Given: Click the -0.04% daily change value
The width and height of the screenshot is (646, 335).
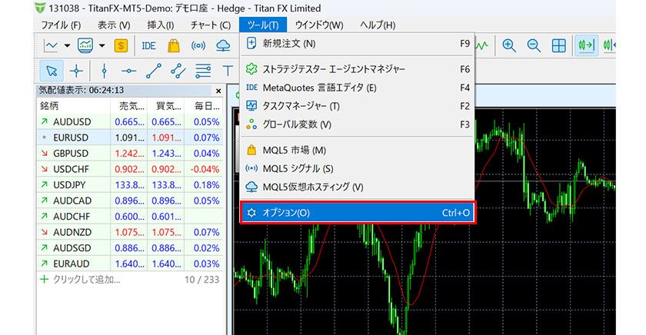Looking at the screenshot, I should click(x=205, y=169).
